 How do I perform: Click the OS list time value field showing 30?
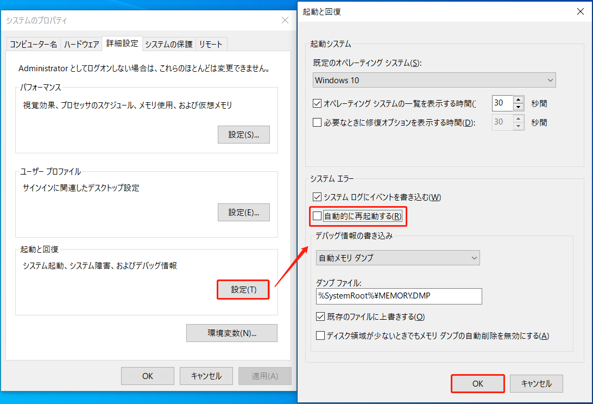[x=502, y=103]
